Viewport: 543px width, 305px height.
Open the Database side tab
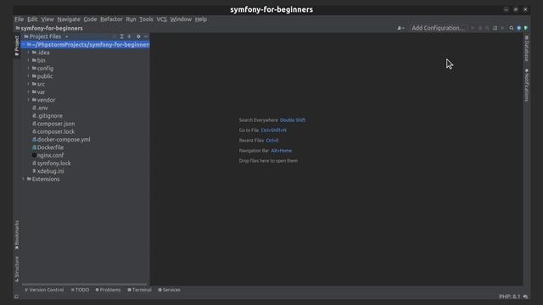pos(527,48)
